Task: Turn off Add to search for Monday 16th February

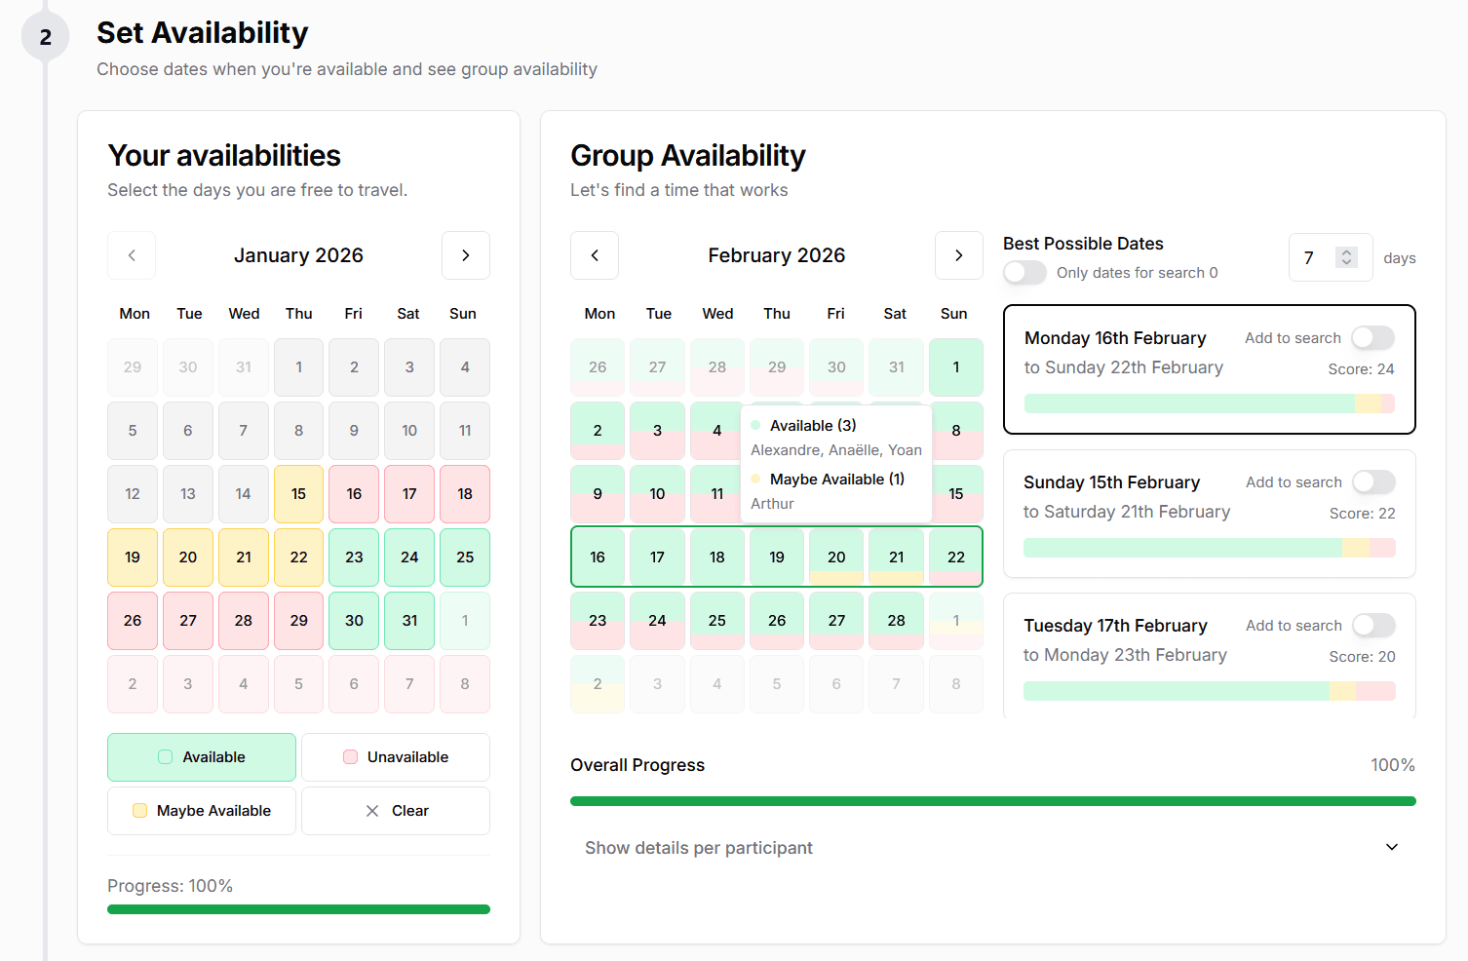Action: [1373, 337]
